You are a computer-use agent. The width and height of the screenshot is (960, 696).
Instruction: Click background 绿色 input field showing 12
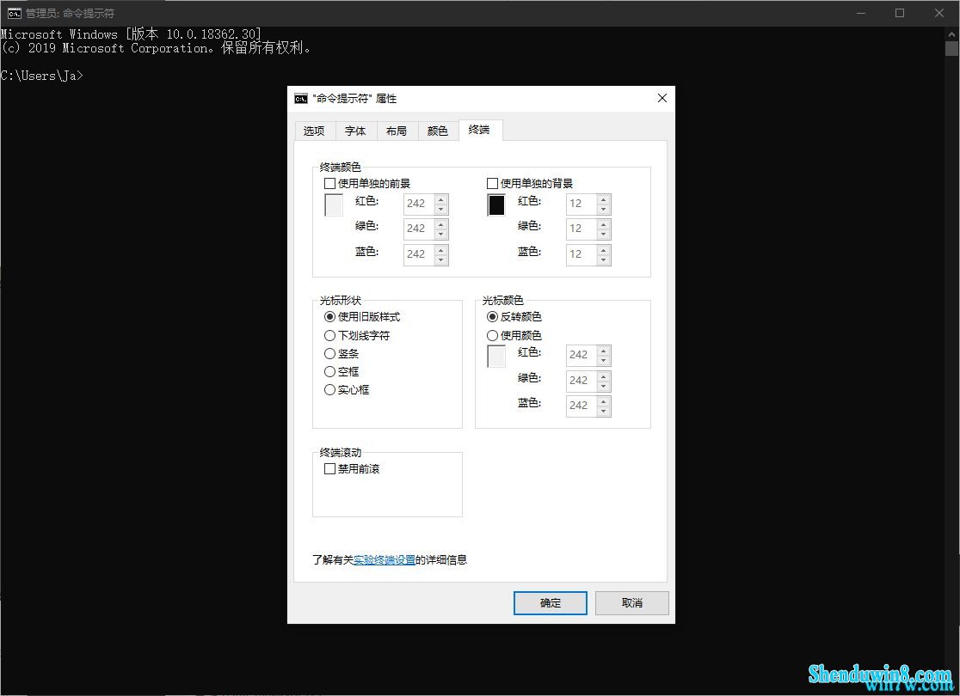(582, 229)
